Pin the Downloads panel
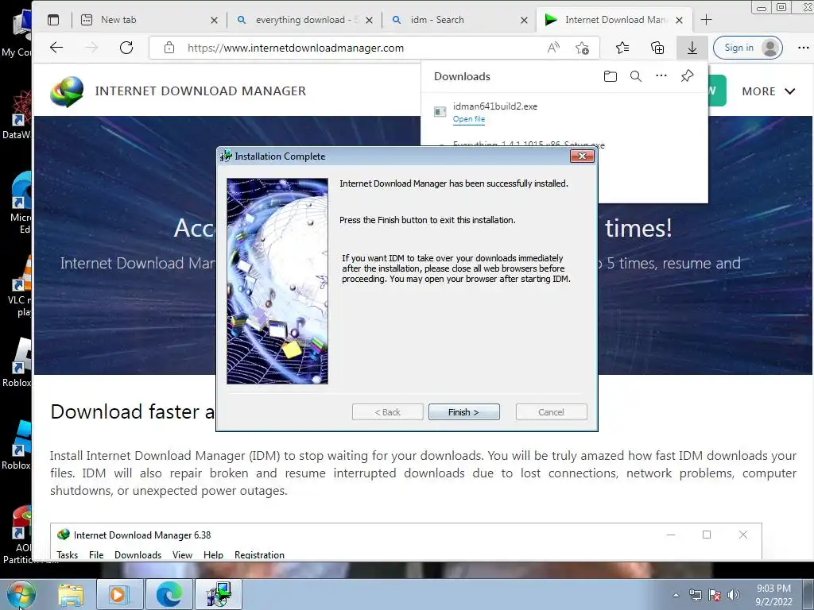Viewport: 814px width, 610px height. click(x=687, y=76)
